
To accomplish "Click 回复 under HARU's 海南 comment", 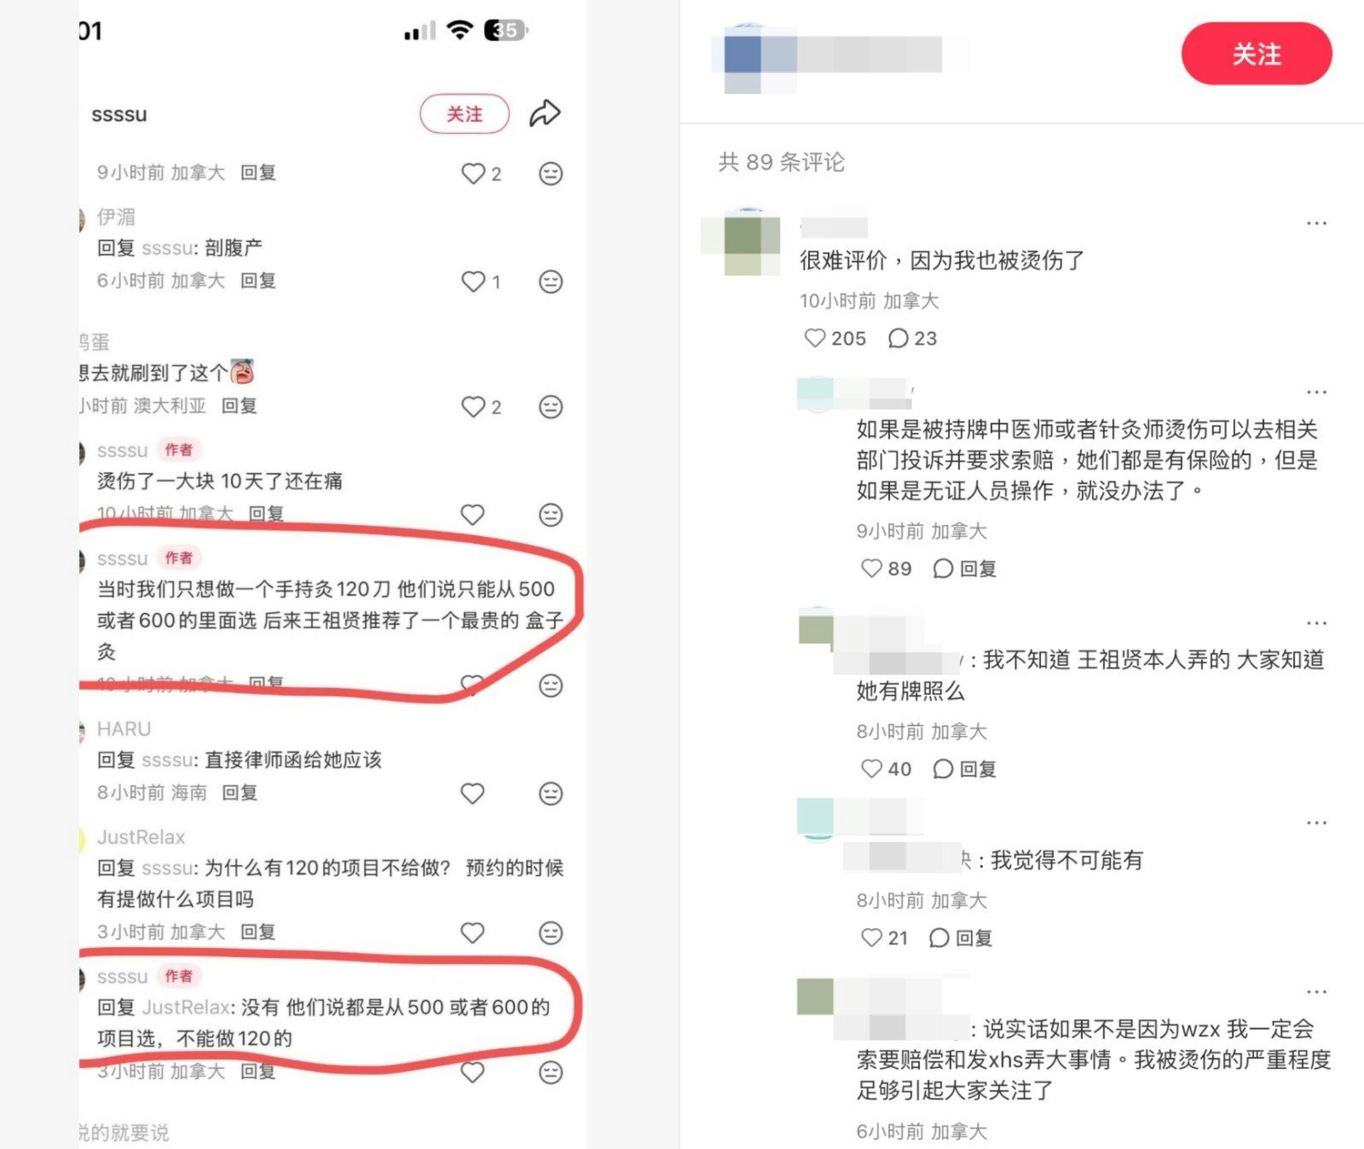I will pos(240,793).
